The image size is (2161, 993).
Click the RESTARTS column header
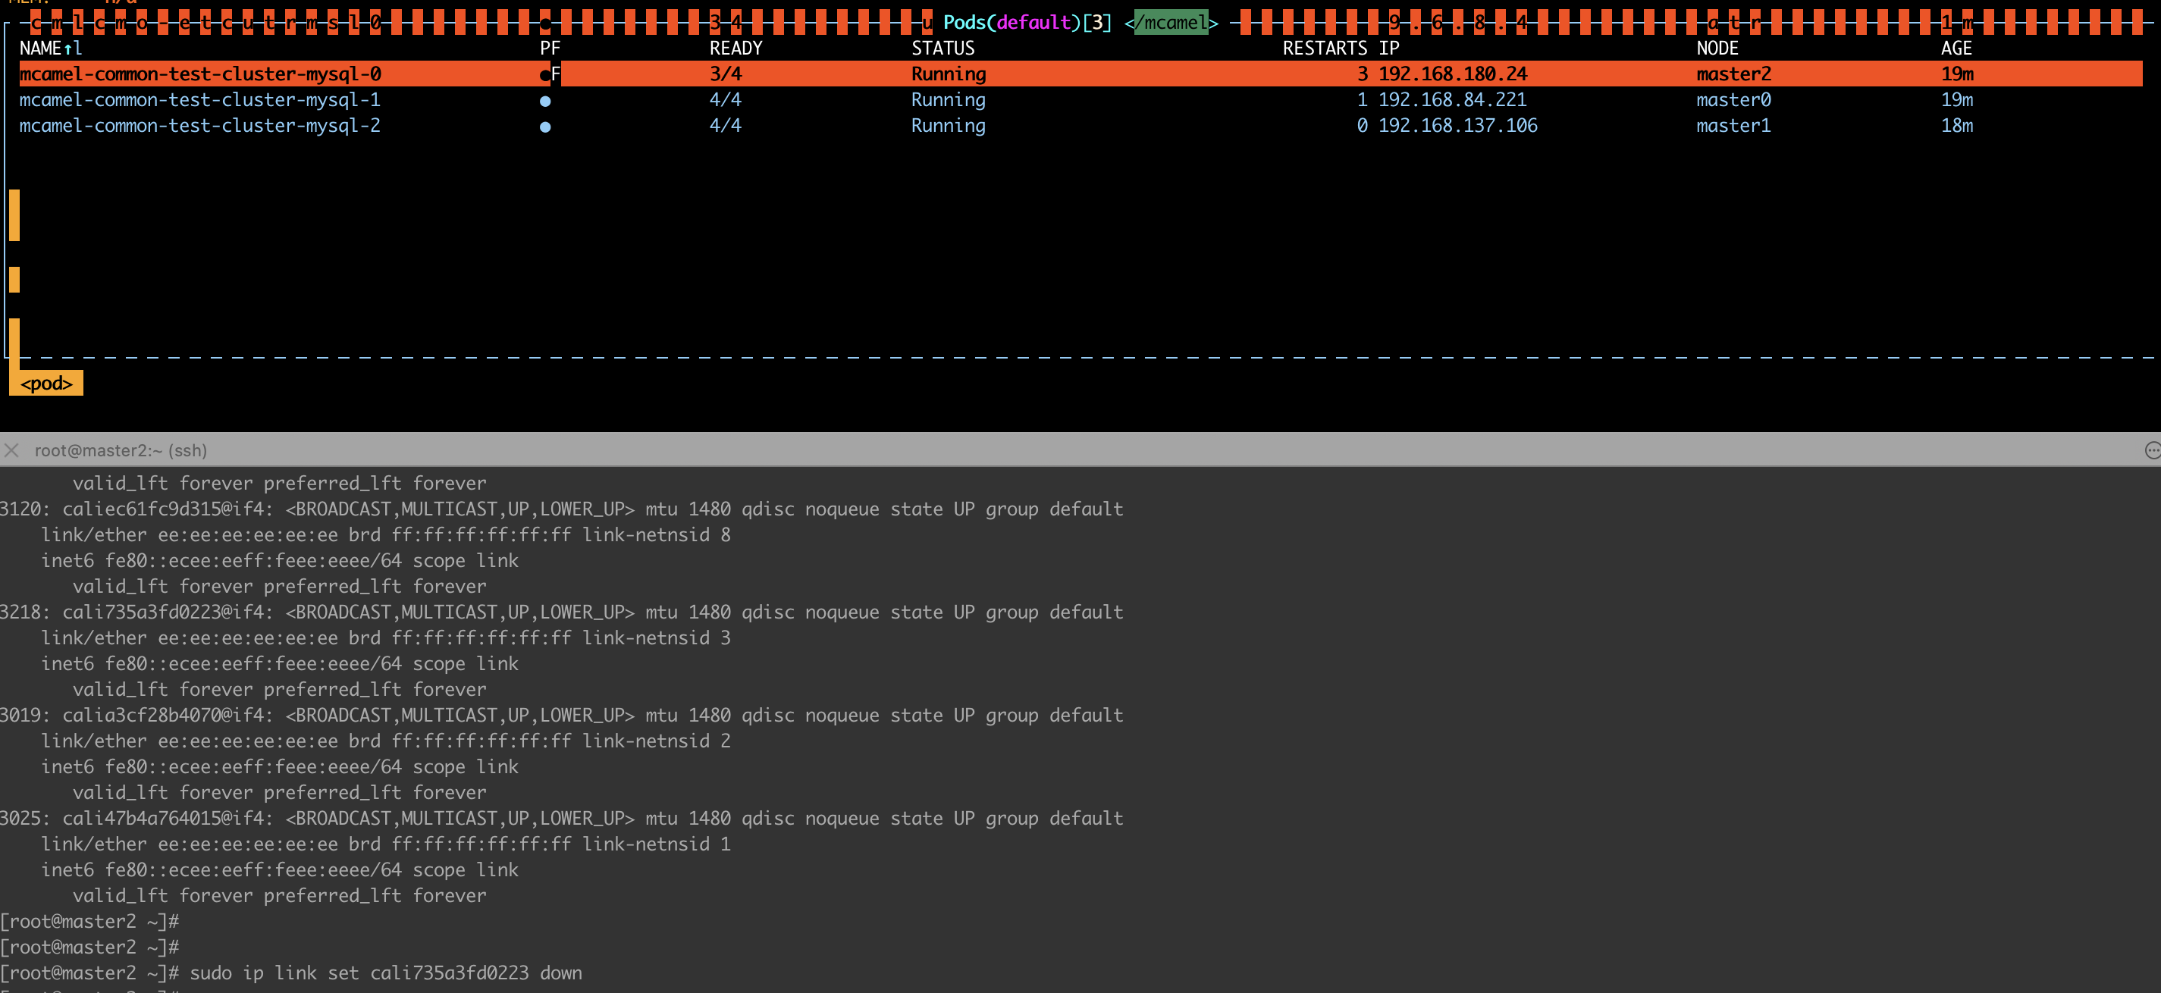(1324, 49)
